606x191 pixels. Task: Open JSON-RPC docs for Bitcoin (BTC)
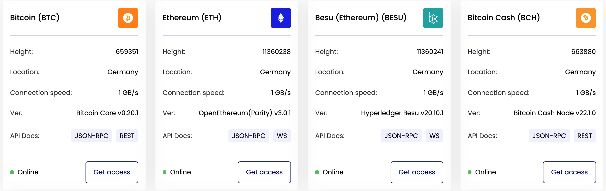pos(91,136)
